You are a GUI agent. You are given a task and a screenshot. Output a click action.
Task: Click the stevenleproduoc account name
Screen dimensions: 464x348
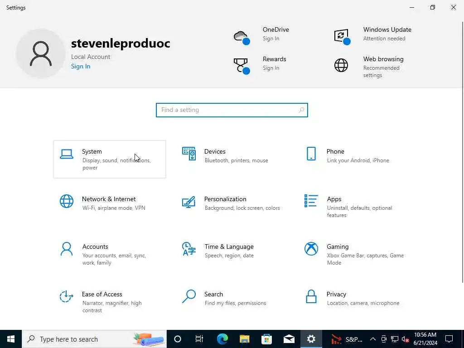[x=121, y=43]
